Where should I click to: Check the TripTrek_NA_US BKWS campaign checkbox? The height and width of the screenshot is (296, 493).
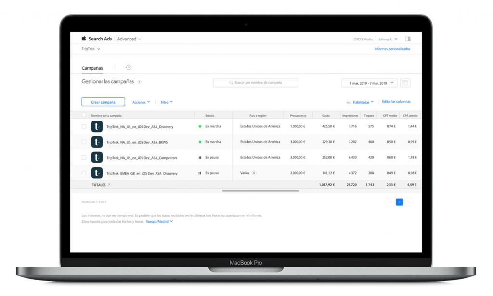(84, 142)
